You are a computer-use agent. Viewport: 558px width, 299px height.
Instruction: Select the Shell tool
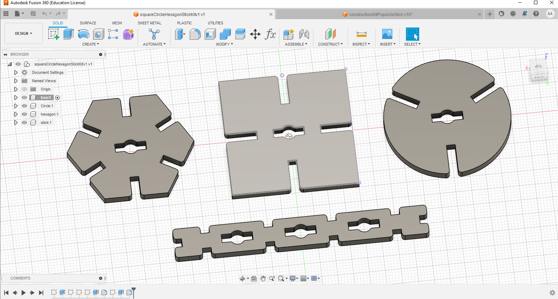pyautogui.click(x=210, y=34)
